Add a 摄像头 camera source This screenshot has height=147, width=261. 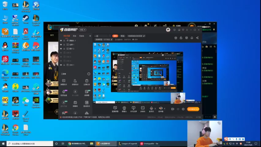[124, 109]
